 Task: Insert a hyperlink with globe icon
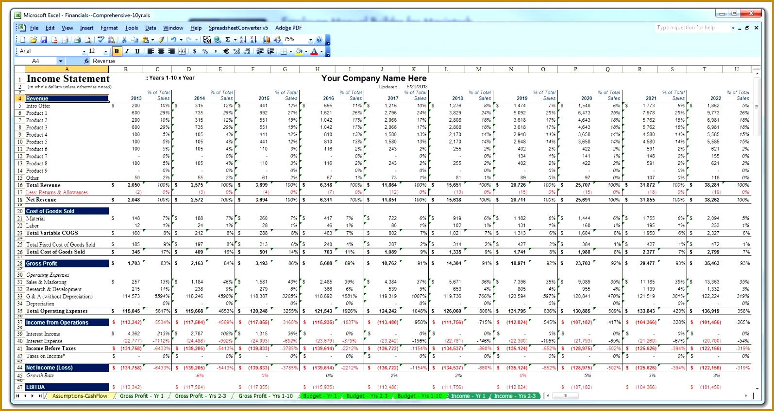[217, 40]
